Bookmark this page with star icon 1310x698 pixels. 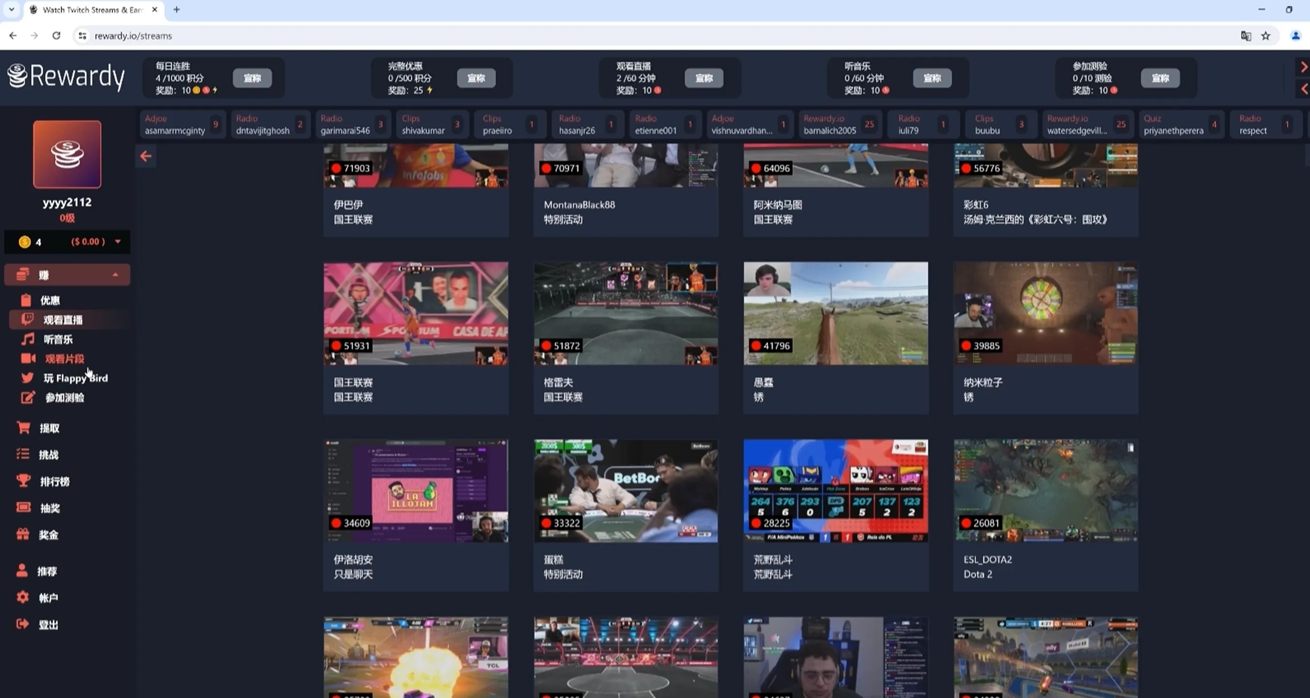1266,36
